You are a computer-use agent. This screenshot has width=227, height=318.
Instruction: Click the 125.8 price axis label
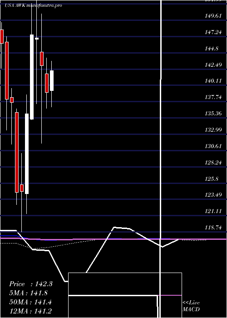pyautogui.click(x=212, y=179)
